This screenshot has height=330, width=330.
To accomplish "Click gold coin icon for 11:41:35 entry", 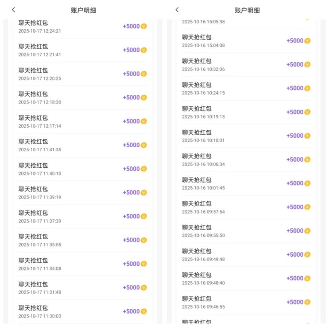I will (144, 145).
